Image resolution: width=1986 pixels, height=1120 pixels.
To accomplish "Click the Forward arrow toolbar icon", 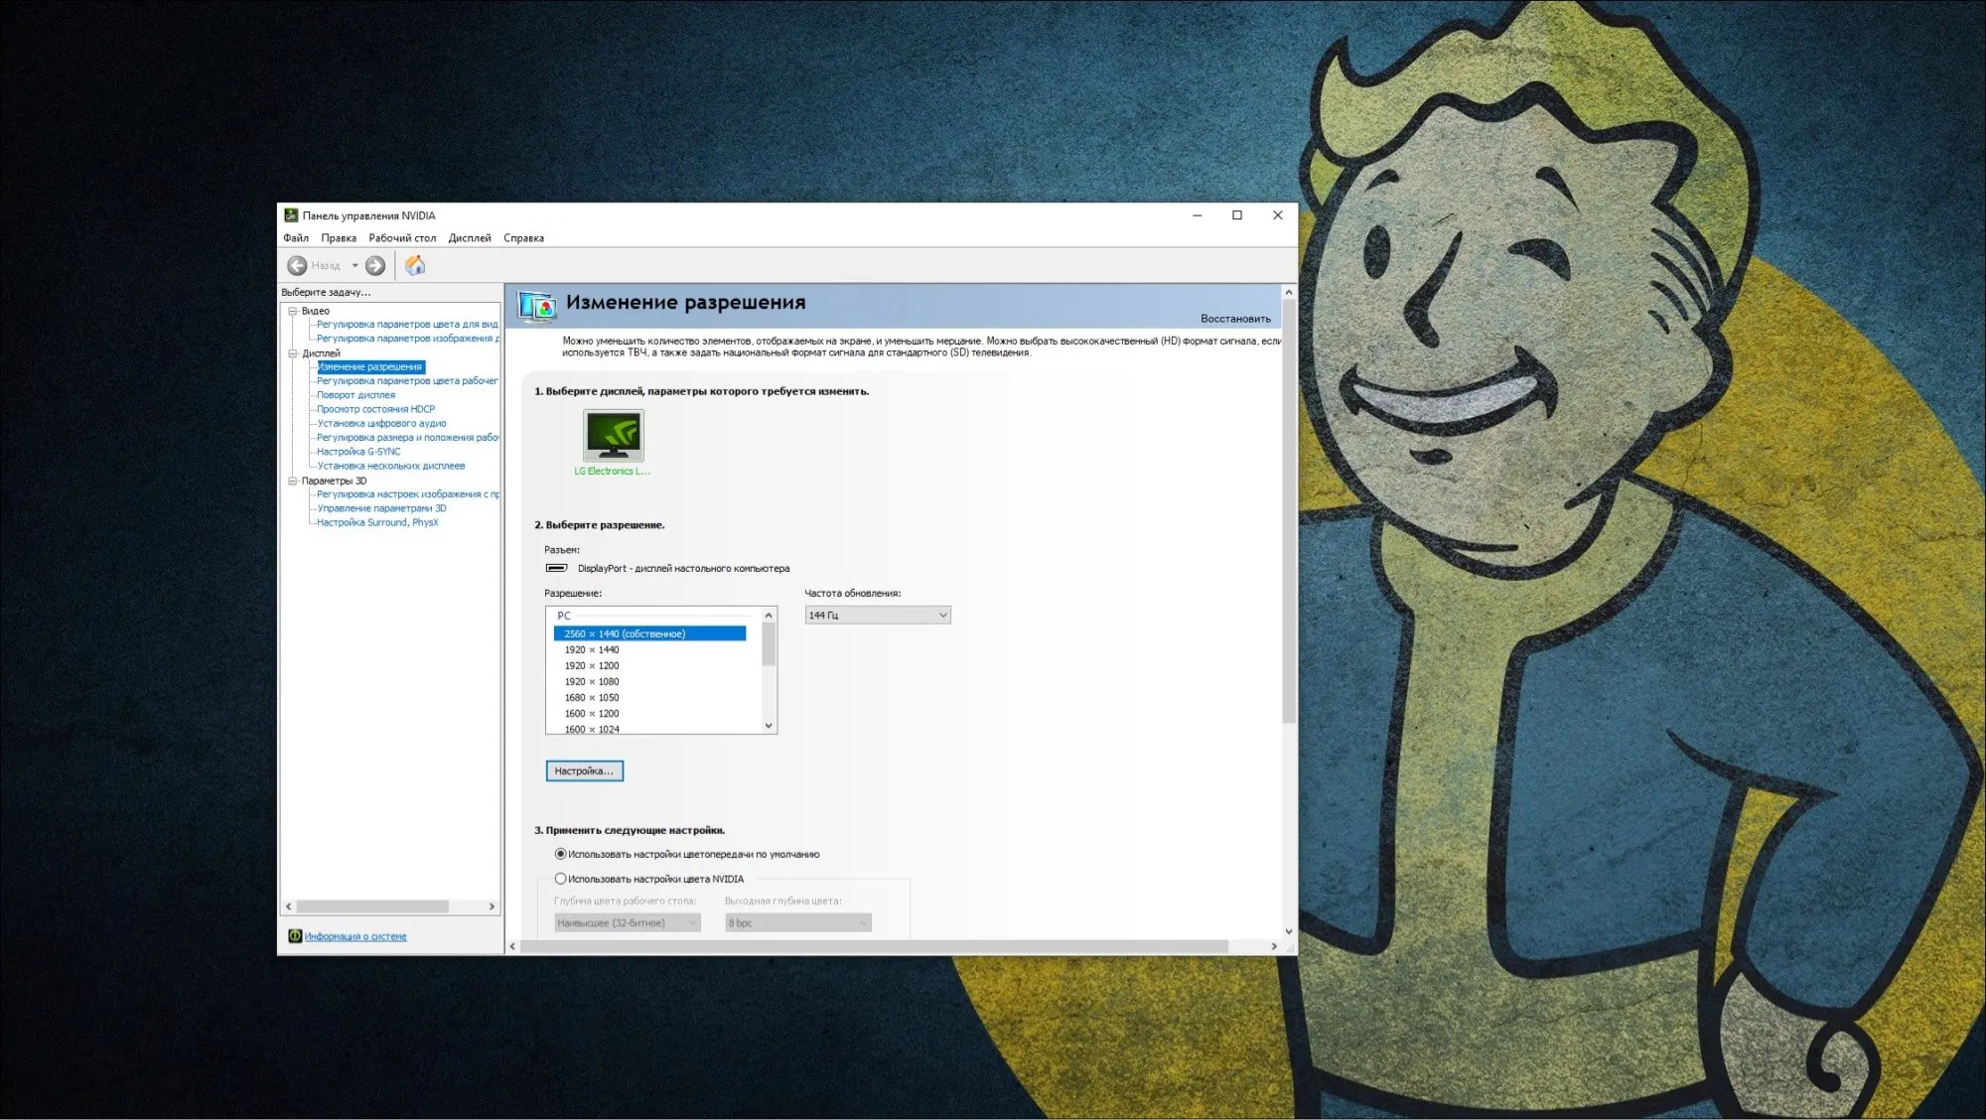I will (x=375, y=266).
